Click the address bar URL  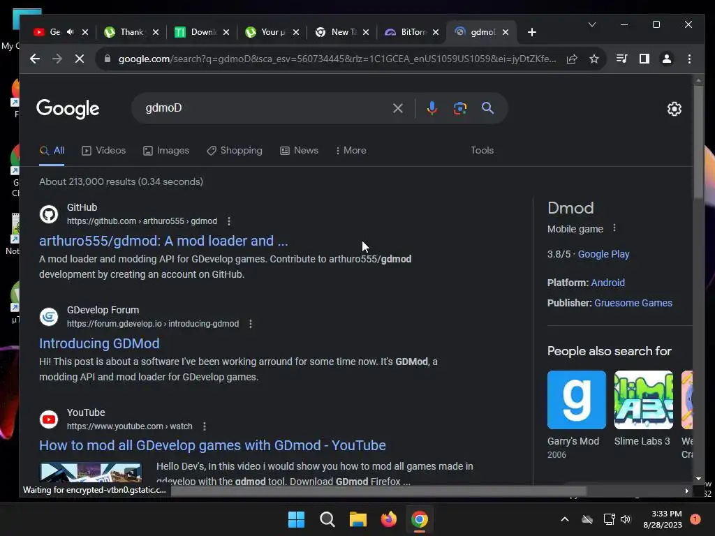tap(337, 59)
